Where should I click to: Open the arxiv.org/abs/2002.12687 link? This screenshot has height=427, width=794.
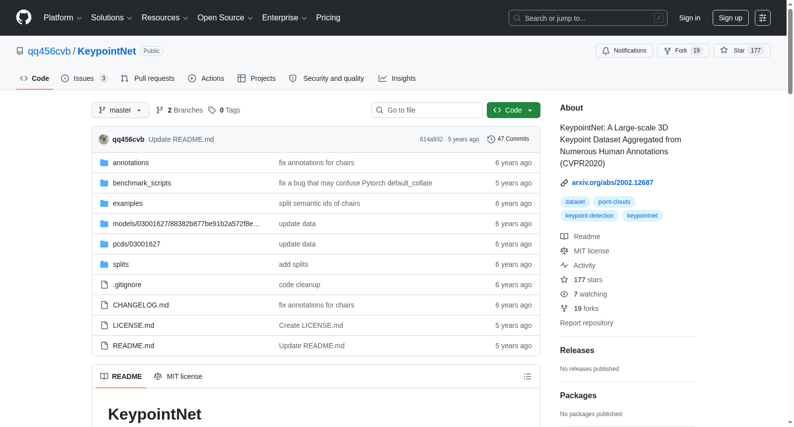(x=612, y=183)
